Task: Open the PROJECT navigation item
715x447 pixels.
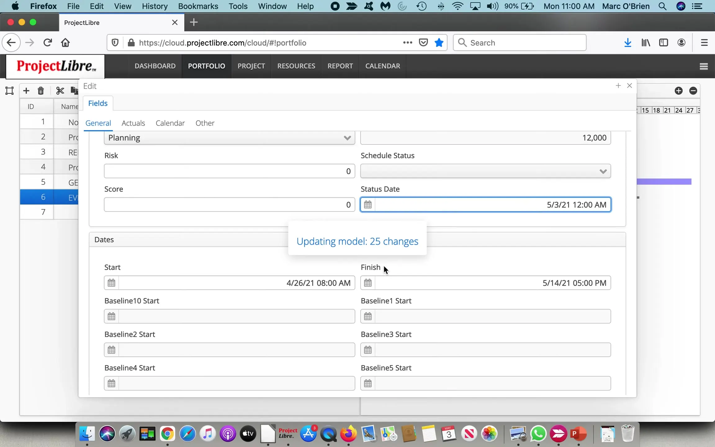Action: coord(251,66)
